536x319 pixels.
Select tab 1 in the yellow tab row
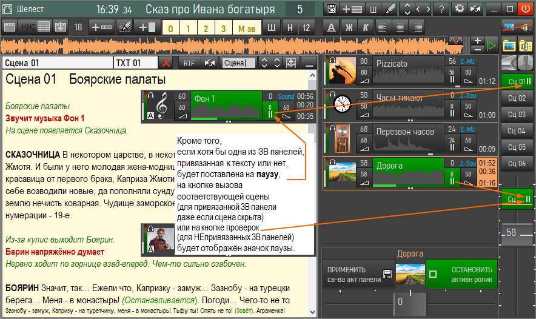click(x=188, y=29)
